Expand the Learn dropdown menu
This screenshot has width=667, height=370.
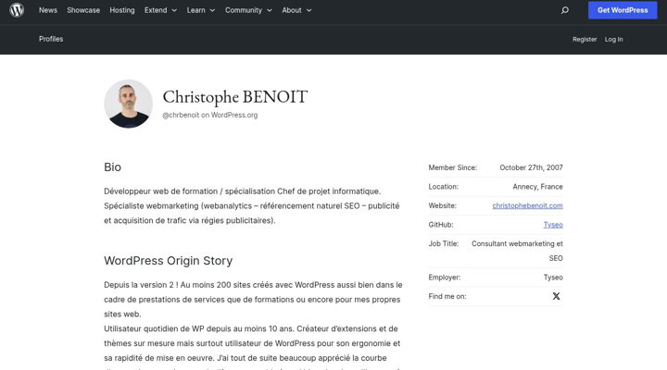pos(201,10)
